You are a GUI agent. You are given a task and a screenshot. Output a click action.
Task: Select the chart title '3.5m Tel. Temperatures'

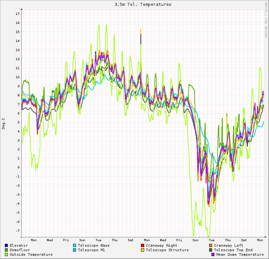tap(143, 5)
